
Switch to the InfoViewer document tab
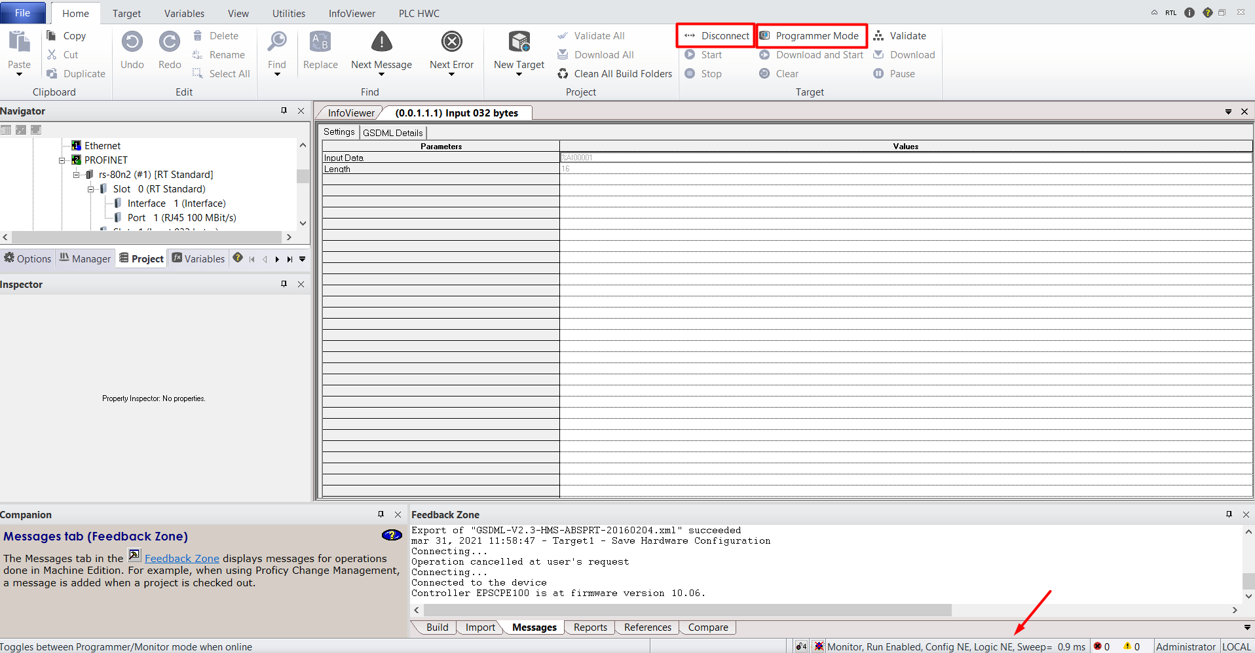[351, 113]
